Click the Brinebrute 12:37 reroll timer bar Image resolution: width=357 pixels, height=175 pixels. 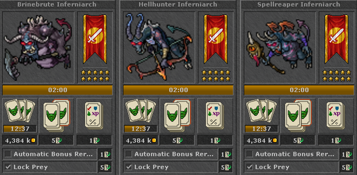20,129
